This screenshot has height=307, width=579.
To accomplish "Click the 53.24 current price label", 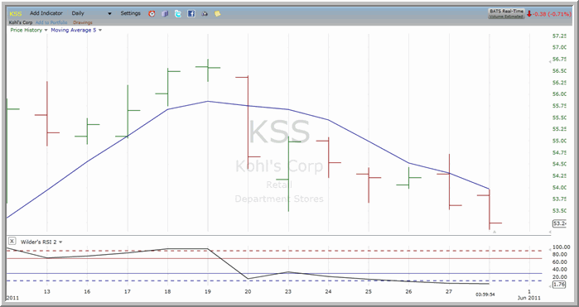I will 559,223.
